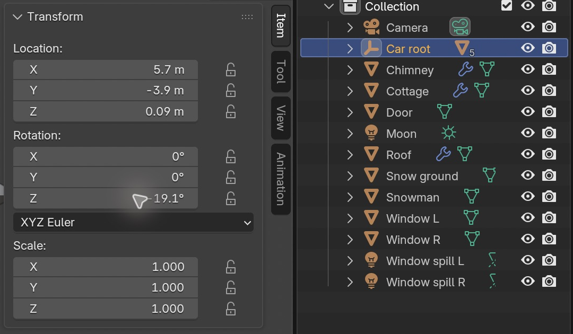573x334 pixels.
Task: Select the Roof object name
Action: click(x=398, y=155)
